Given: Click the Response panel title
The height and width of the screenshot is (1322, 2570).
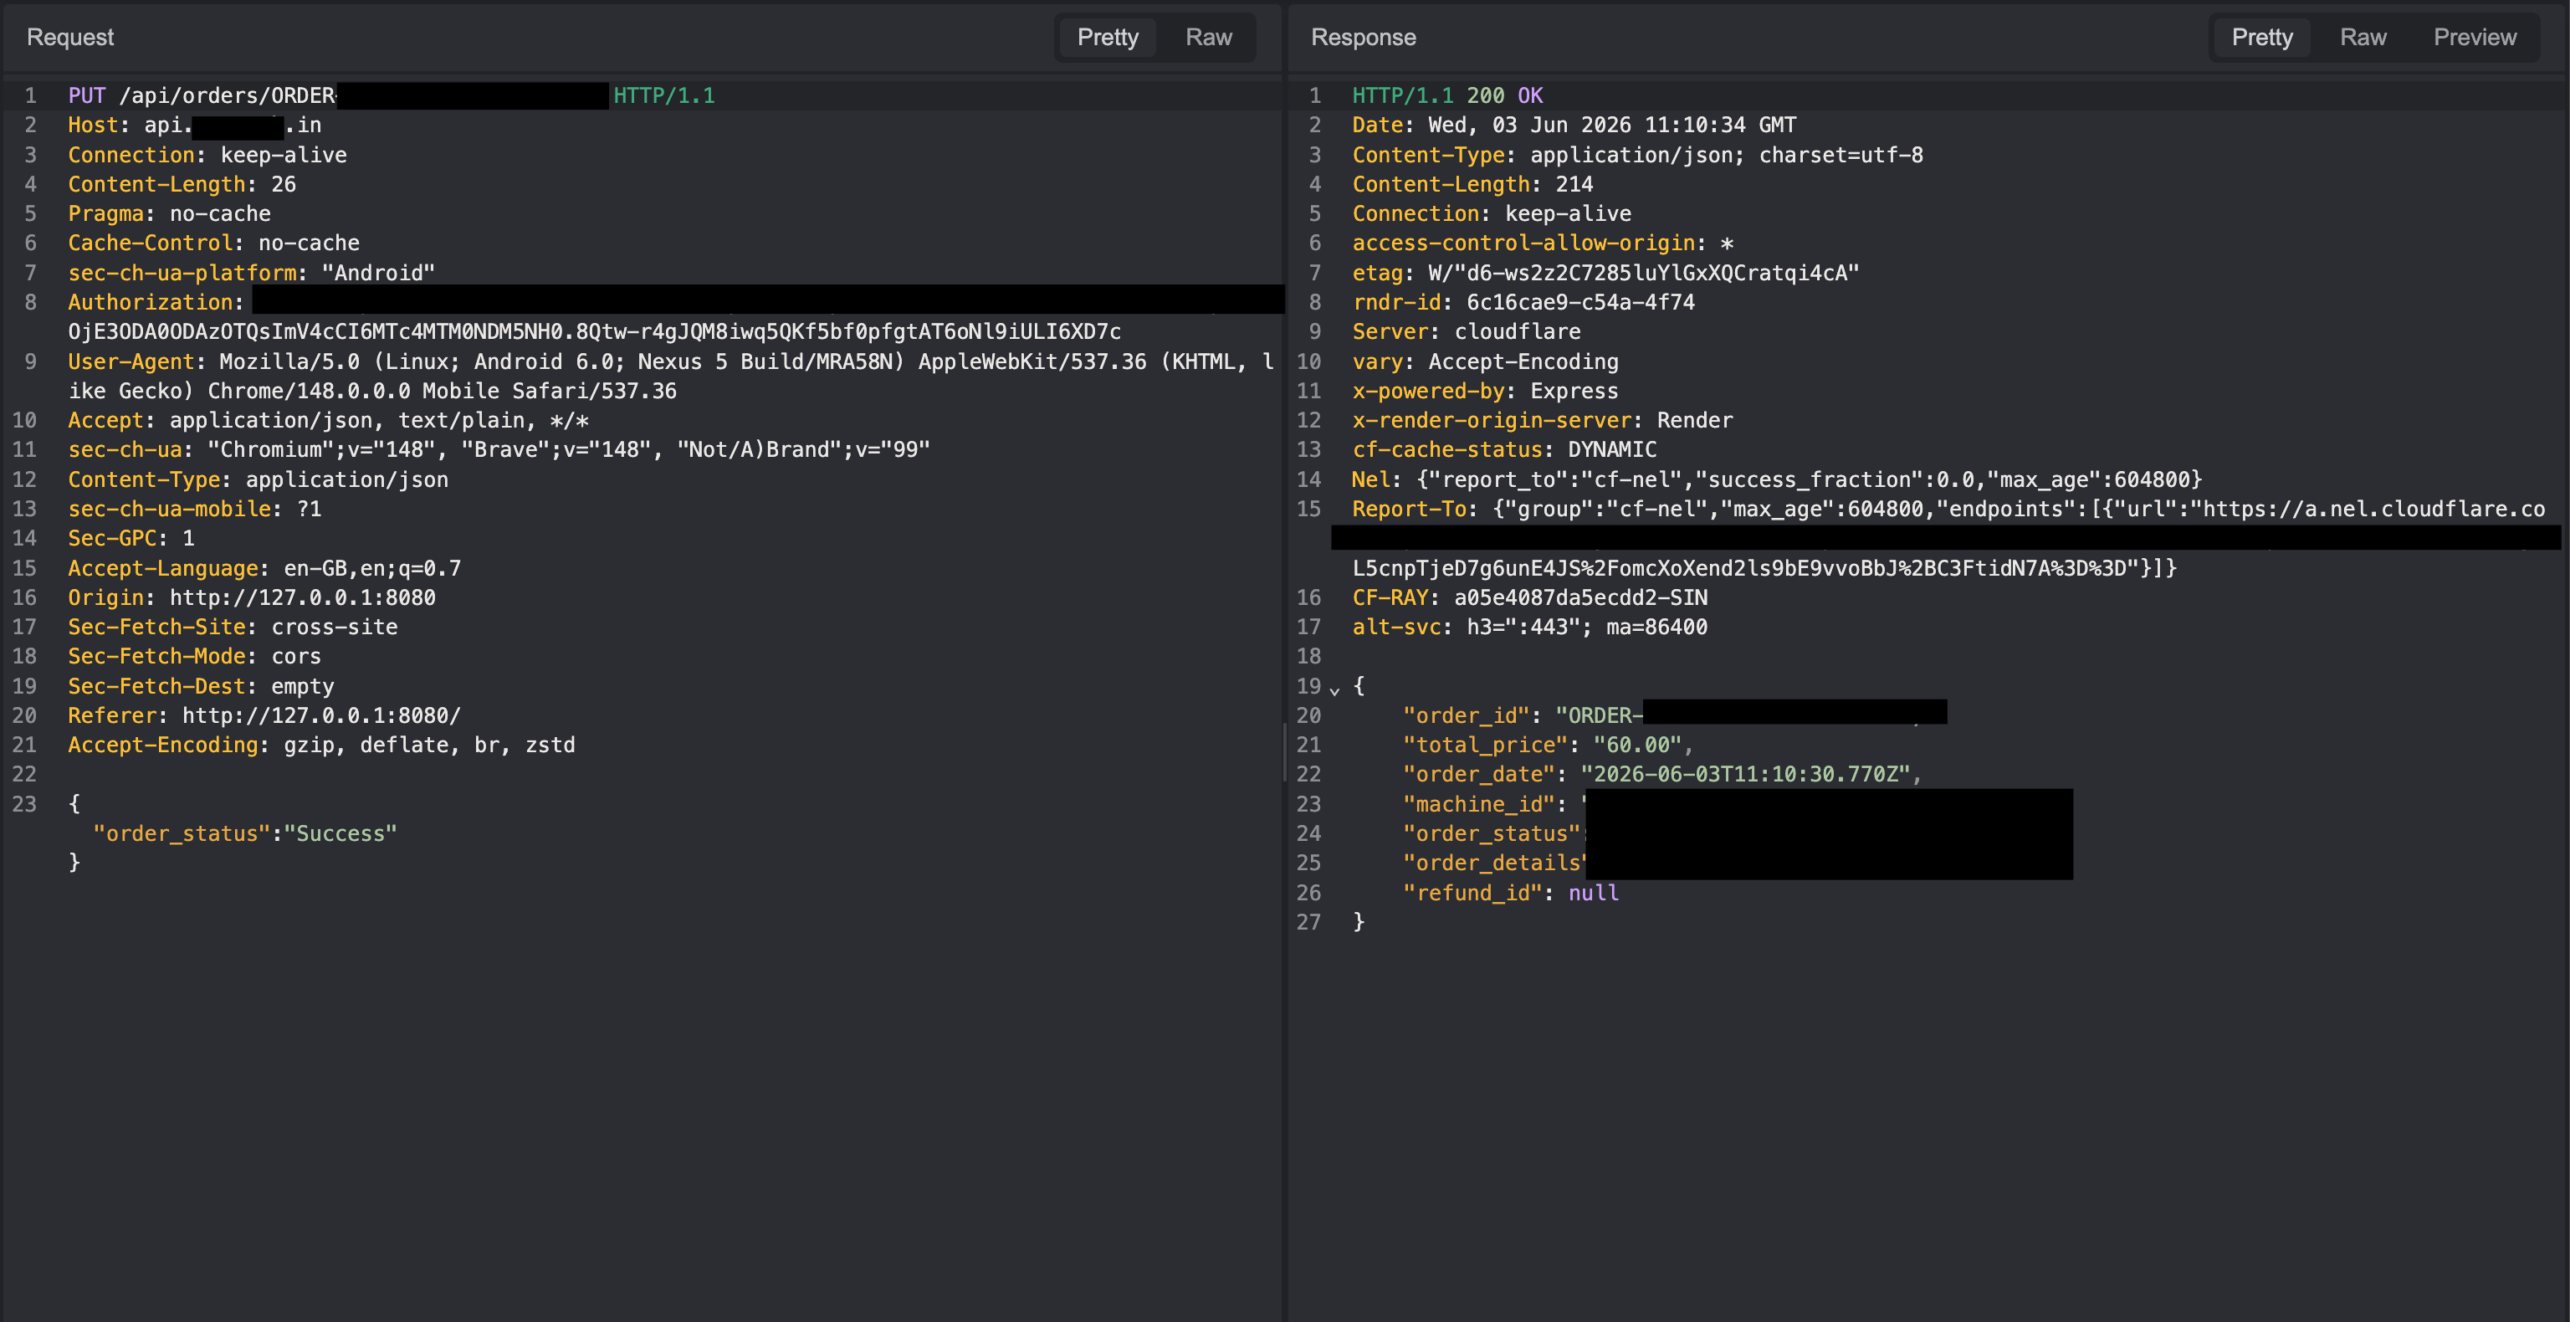Looking at the screenshot, I should click(x=1363, y=37).
